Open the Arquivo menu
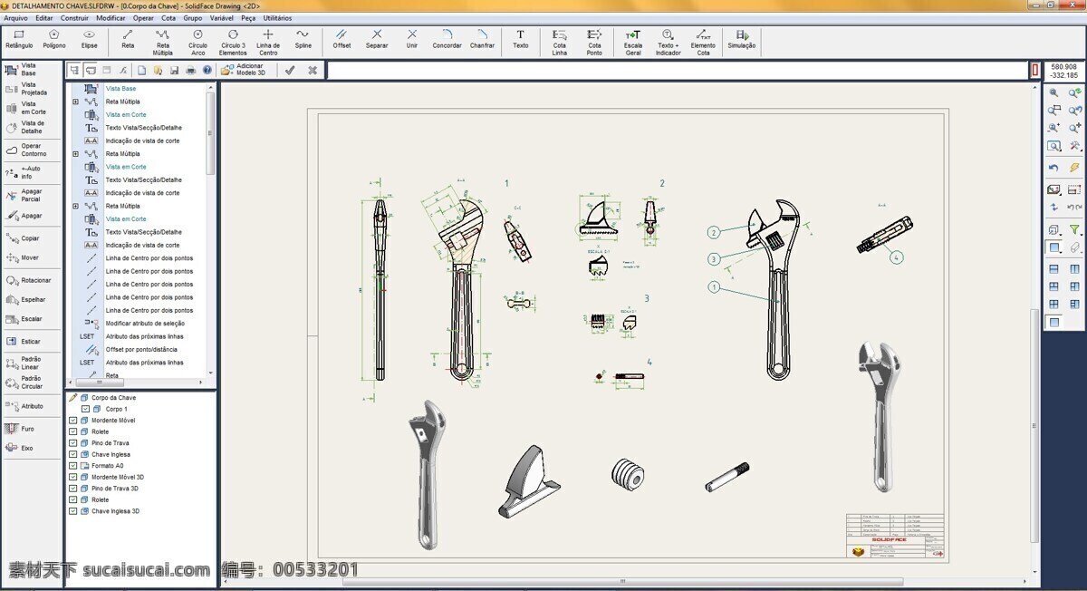The width and height of the screenshot is (1087, 591). [16, 18]
